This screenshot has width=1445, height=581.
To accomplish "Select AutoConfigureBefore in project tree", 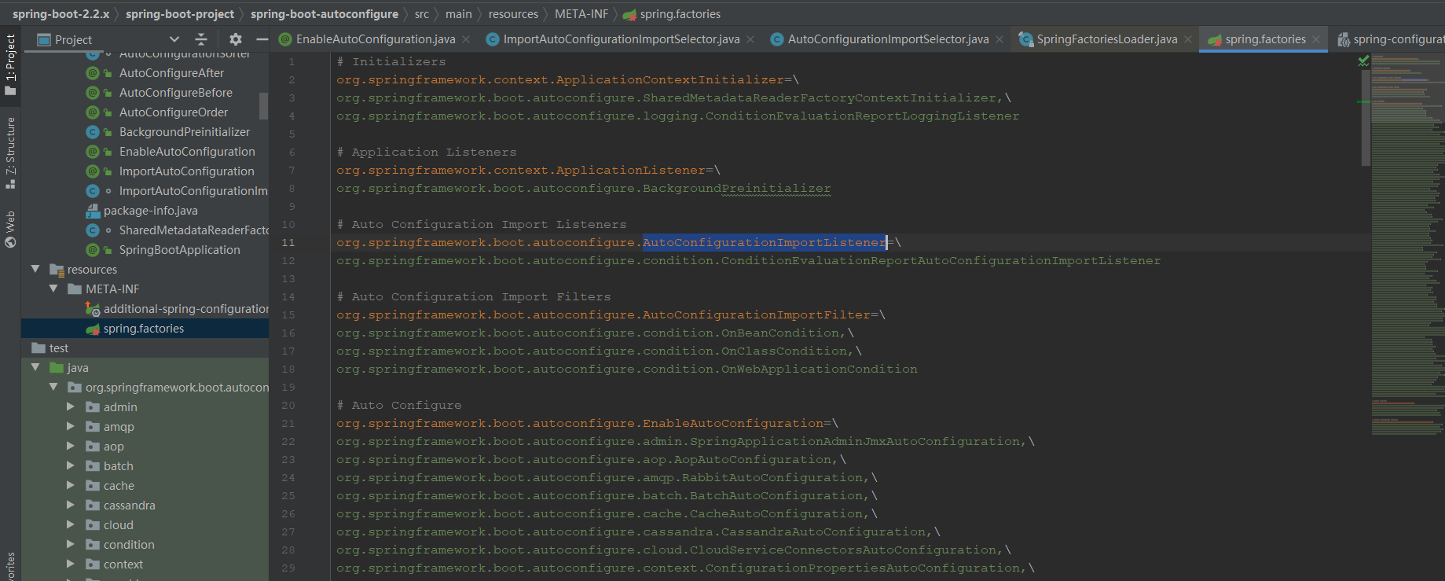I will tap(176, 93).
